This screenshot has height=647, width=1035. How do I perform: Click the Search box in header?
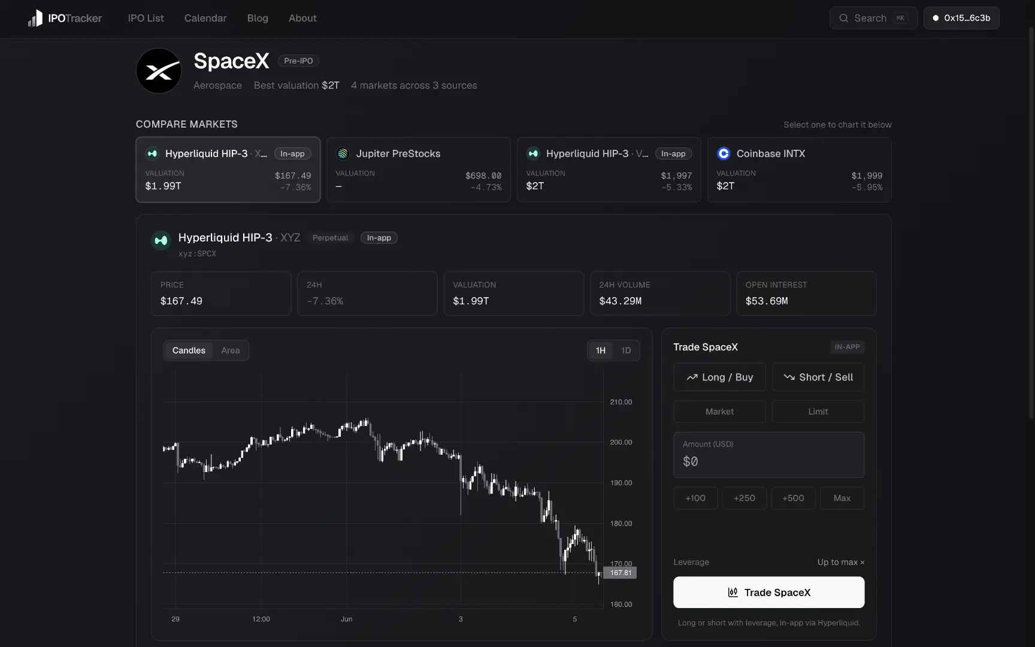tap(873, 18)
